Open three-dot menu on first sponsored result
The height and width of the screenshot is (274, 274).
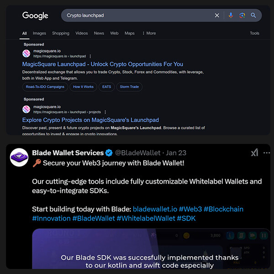click(x=90, y=56)
